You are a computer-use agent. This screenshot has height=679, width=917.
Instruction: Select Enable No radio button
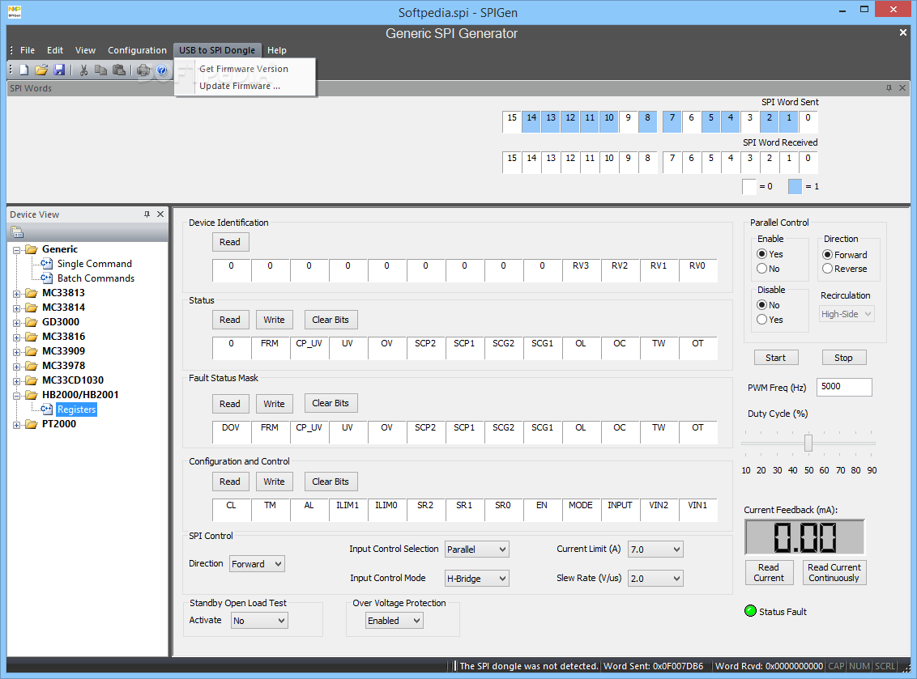click(761, 268)
